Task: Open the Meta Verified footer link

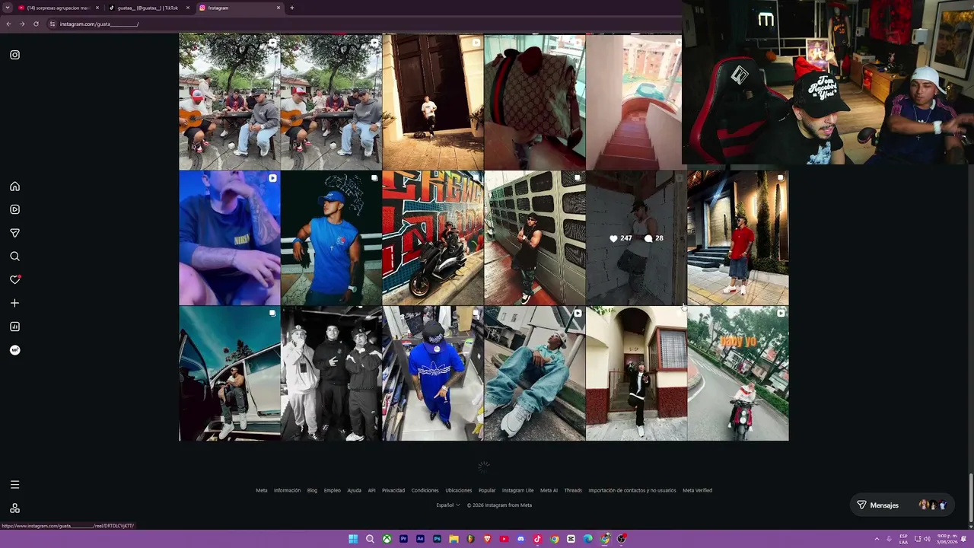Action: 698,490
